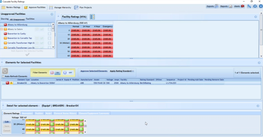Click Approve Selected Elements button
This screenshot has width=263, height=140.
coord(94,71)
